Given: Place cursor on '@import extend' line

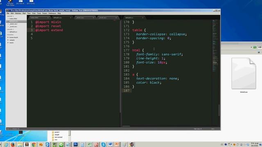Looking at the screenshot, I should pyautogui.click(x=49, y=30).
